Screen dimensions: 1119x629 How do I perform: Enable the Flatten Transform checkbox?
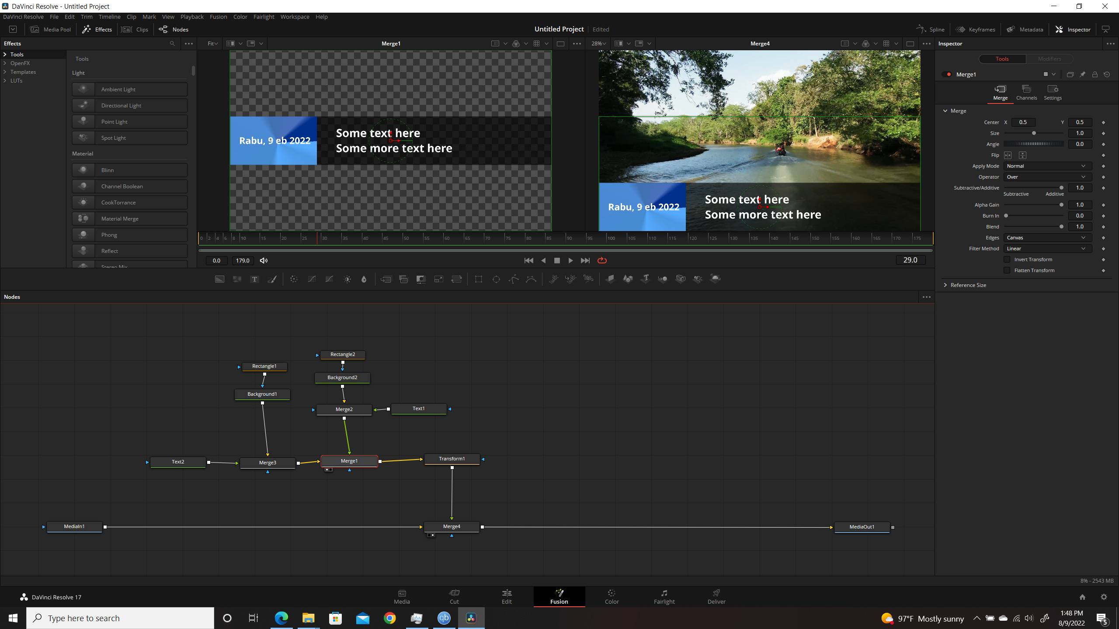tap(1007, 270)
